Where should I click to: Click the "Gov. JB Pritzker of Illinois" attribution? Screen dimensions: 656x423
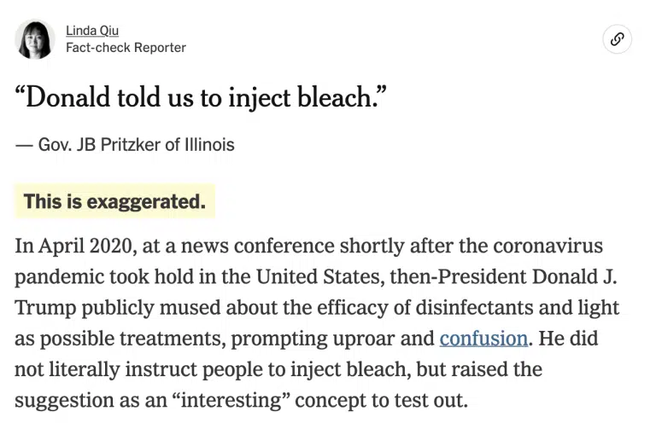[136, 145]
